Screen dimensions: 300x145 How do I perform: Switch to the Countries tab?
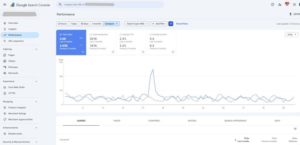coord(154,121)
